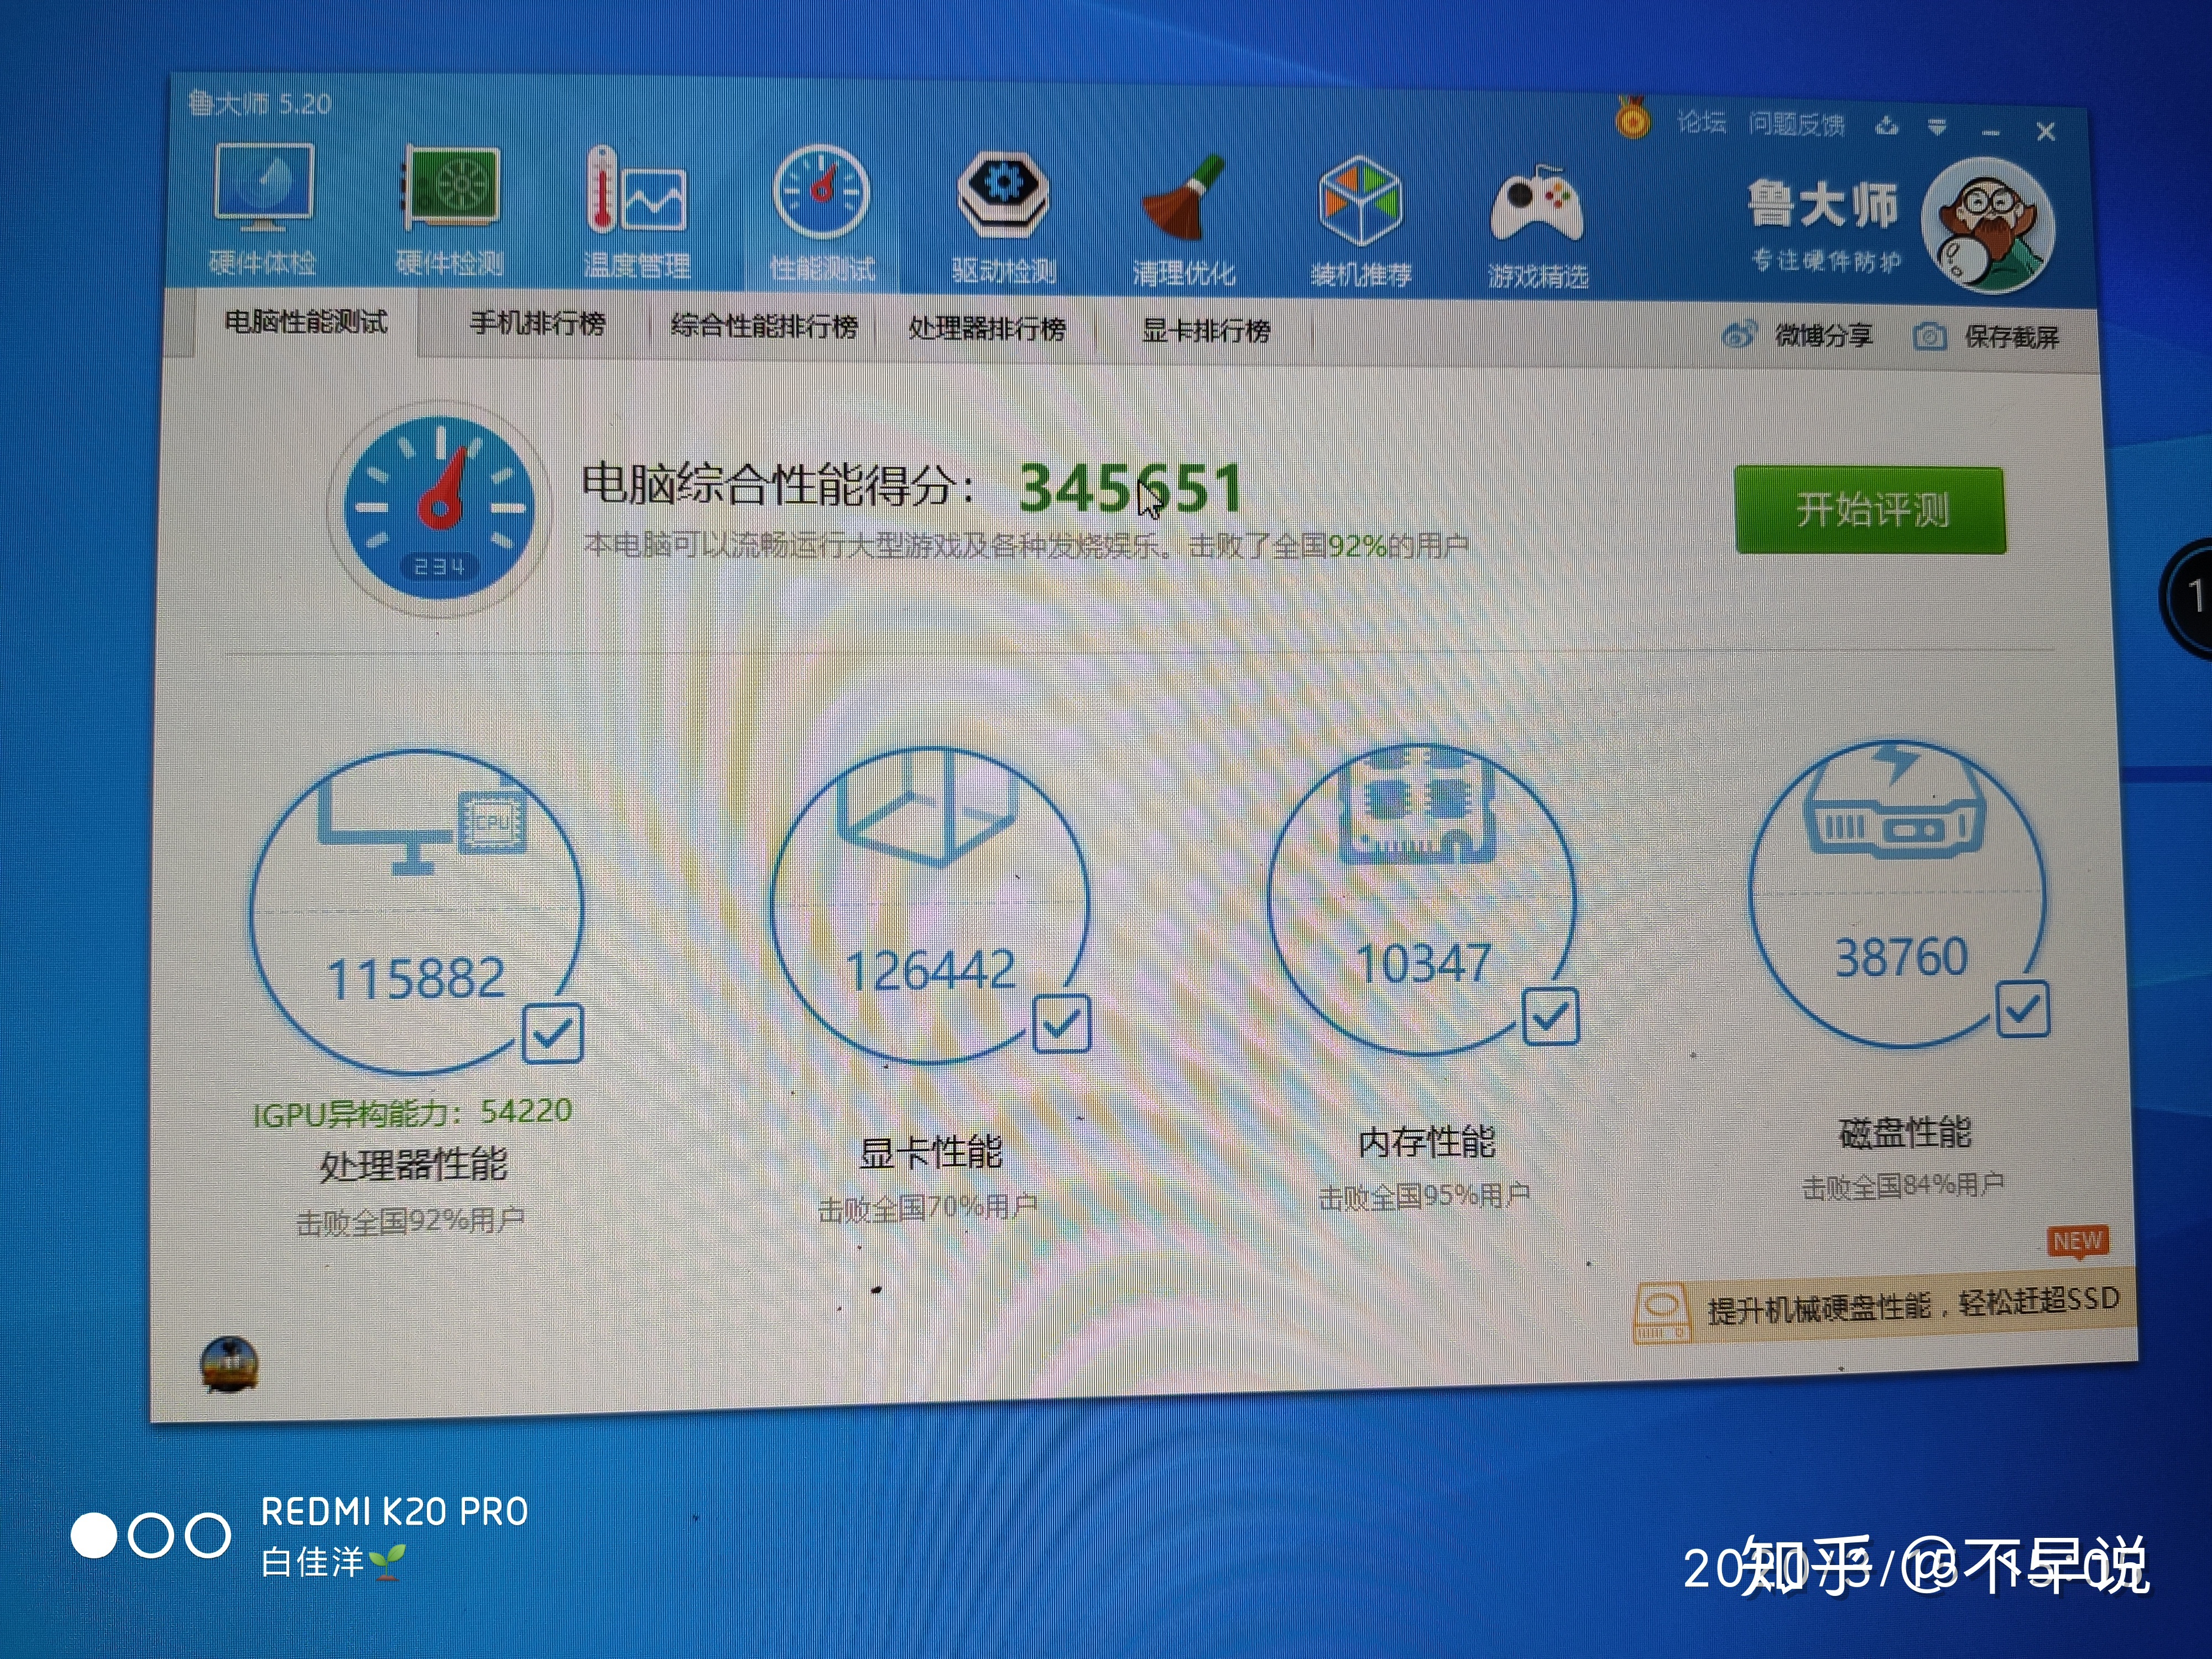The width and height of the screenshot is (2212, 1659).
Task: Click IGPU异构能力: 54220 text
Action: 412,1112
